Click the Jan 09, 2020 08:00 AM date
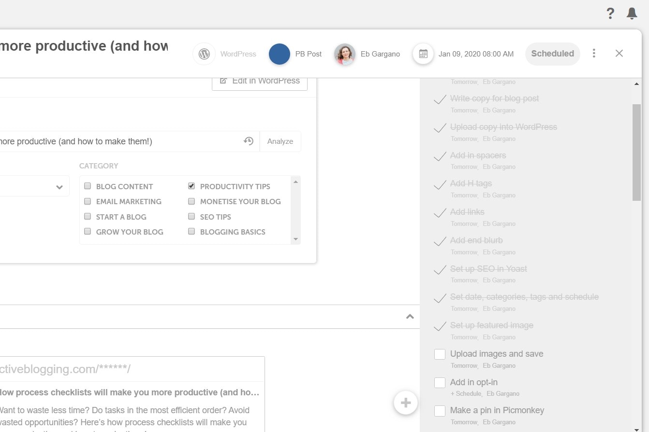 476,54
